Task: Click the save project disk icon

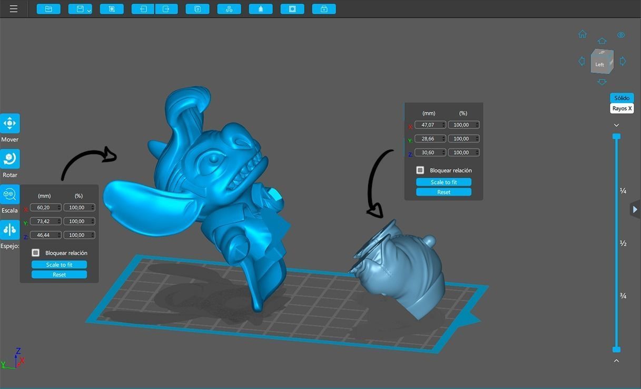Action: pyautogui.click(x=79, y=9)
